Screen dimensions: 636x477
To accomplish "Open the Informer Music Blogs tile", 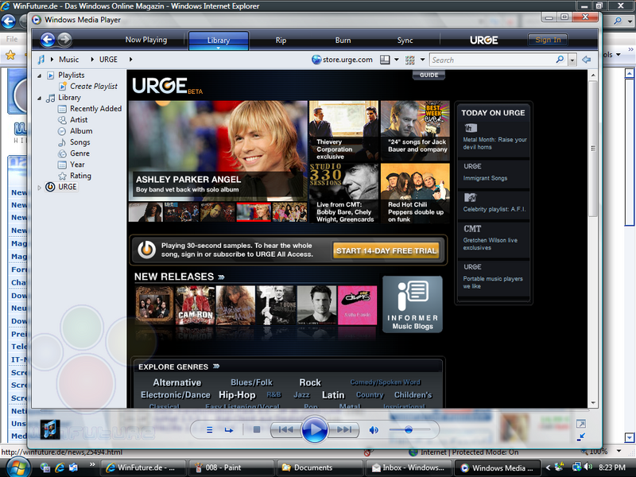I will 412,304.
